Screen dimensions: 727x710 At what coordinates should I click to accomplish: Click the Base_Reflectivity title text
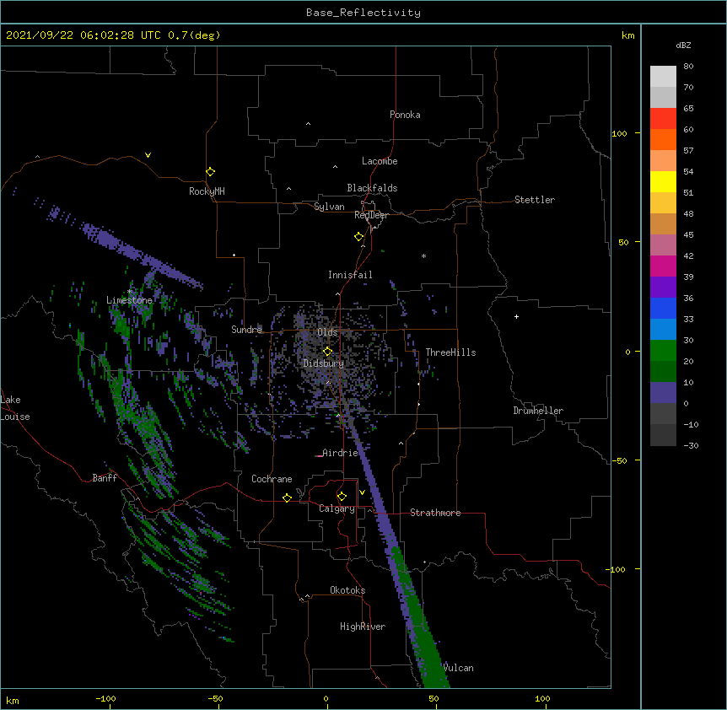tap(363, 13)
